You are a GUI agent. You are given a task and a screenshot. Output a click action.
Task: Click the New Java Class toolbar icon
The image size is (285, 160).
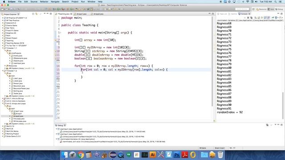click(x=71, y=9)
